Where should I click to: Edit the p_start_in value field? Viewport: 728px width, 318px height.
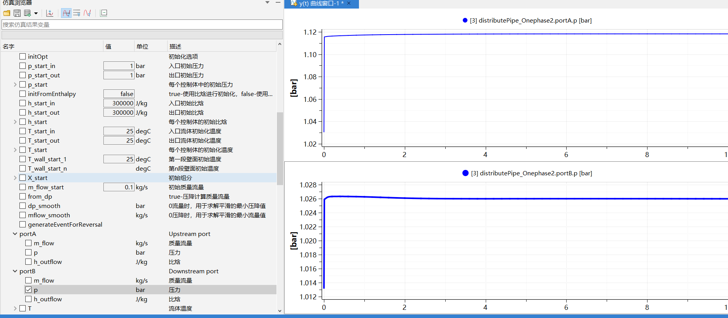click(119, 66)
